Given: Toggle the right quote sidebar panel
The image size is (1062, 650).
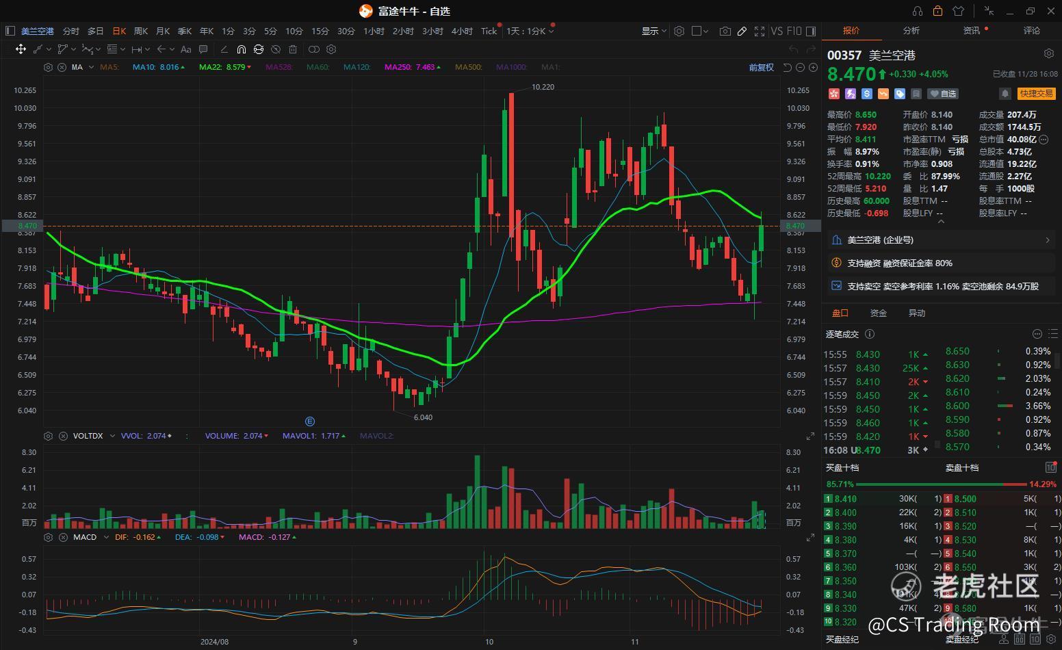Looking at the screenshot, I should (811, 31).
